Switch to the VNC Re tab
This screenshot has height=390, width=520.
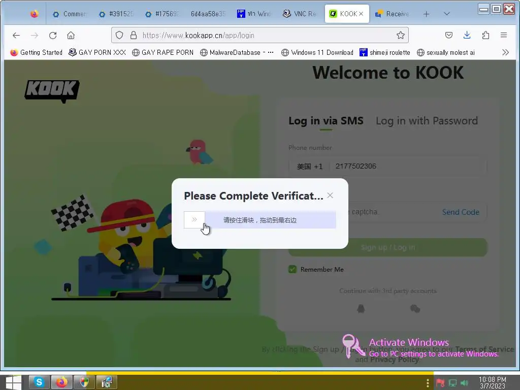pyautogui.click(x=300, y=14)
